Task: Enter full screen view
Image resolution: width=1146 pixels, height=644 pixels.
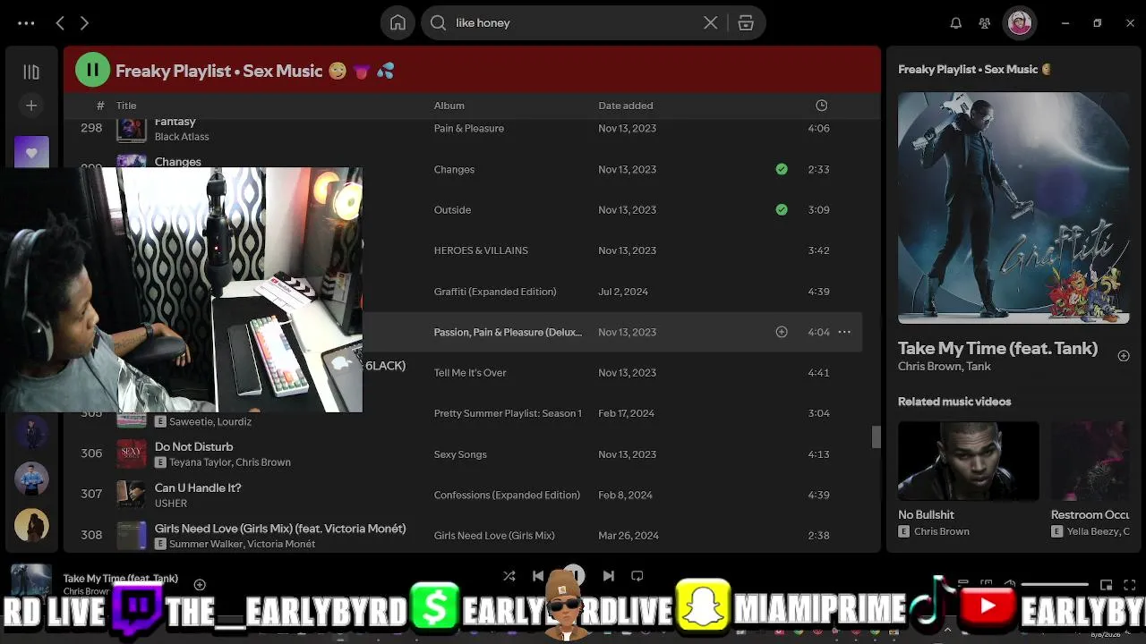Action: click(x=1131, y=585)
